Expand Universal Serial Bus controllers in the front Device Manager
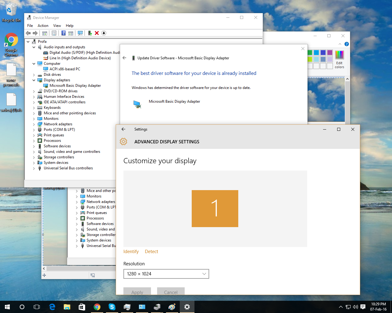Image resolution: width=392 pixels, height=313 pixels. tap(34, 168)
